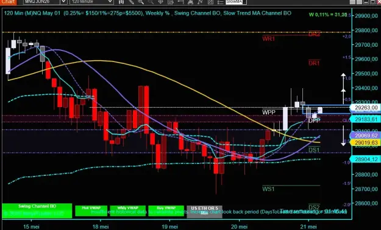Click the 15 mei date label
The width and height of the screenshot is (381, 230).
[31, 226]
